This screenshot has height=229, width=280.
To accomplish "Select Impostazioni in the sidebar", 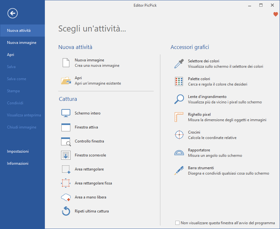I will 18,151.
